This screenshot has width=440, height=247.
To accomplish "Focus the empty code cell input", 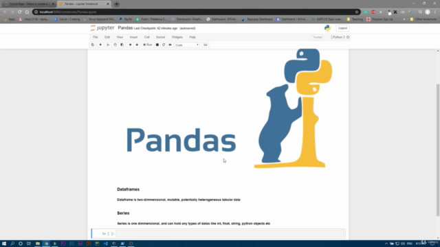I will [230, 233].
